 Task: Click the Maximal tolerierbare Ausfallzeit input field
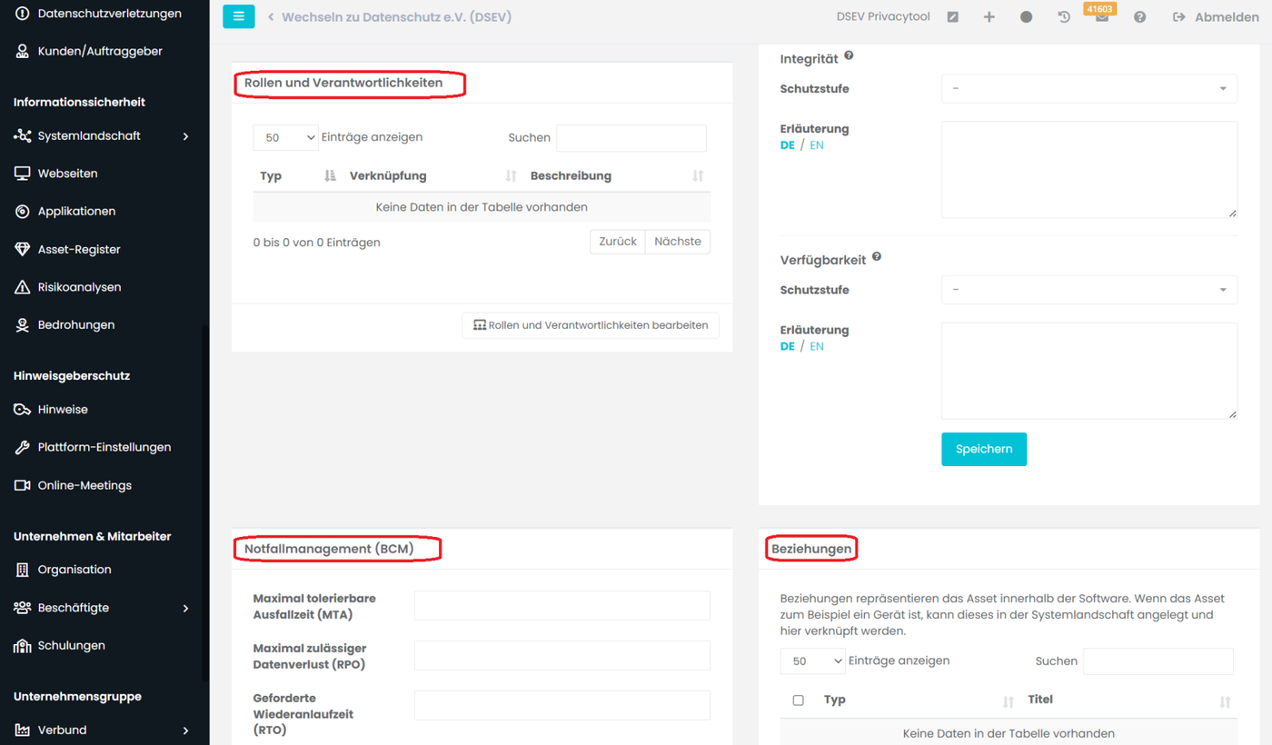coord(561,606)
